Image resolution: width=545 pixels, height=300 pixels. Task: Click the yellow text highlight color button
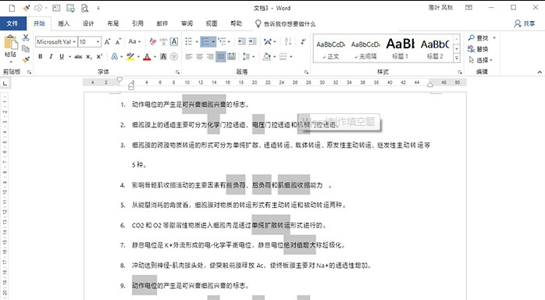[130, 57]
